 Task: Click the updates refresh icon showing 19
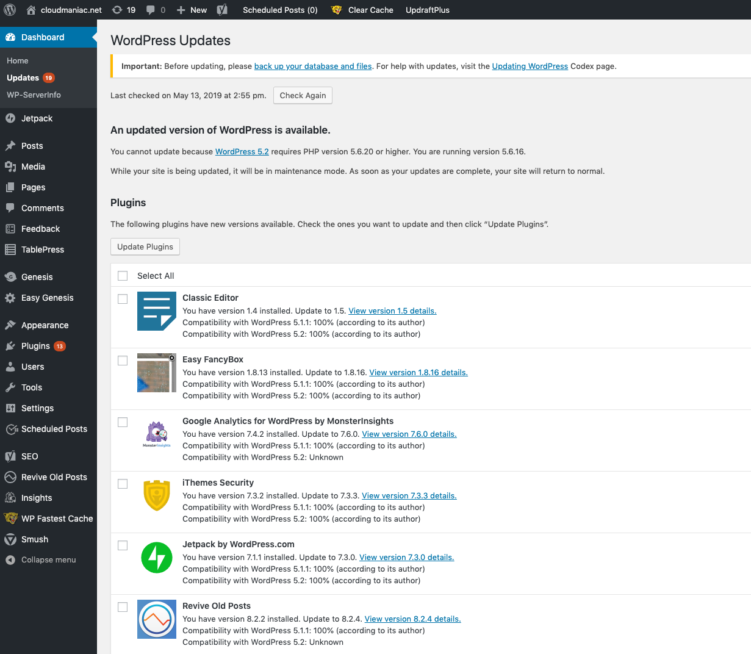click(117, 10)
